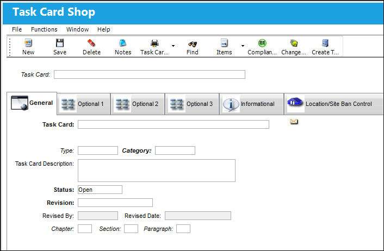Click the Save floppy disk icon

click(60, 43)
